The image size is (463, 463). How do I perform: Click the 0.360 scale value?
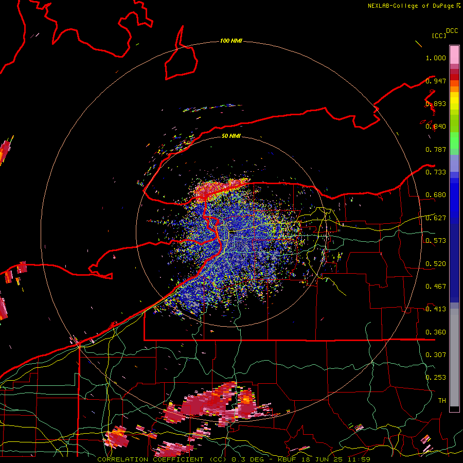point(436,332)
